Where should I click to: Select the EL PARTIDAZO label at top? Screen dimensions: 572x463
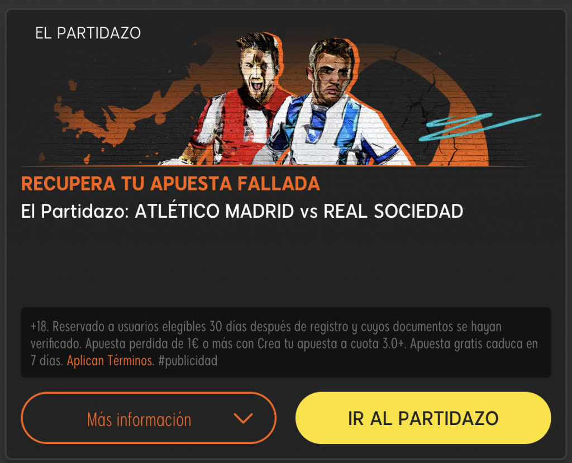click(x=88, y=33)
